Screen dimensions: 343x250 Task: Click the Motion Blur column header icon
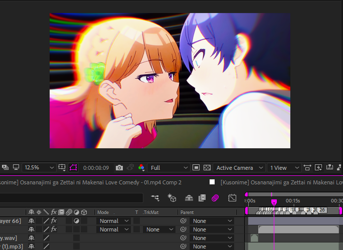[69, 212]
